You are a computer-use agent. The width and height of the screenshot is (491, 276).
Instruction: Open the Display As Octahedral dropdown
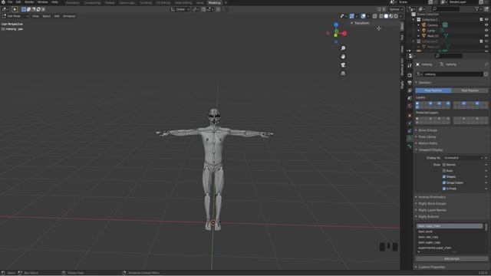point(463,158)
